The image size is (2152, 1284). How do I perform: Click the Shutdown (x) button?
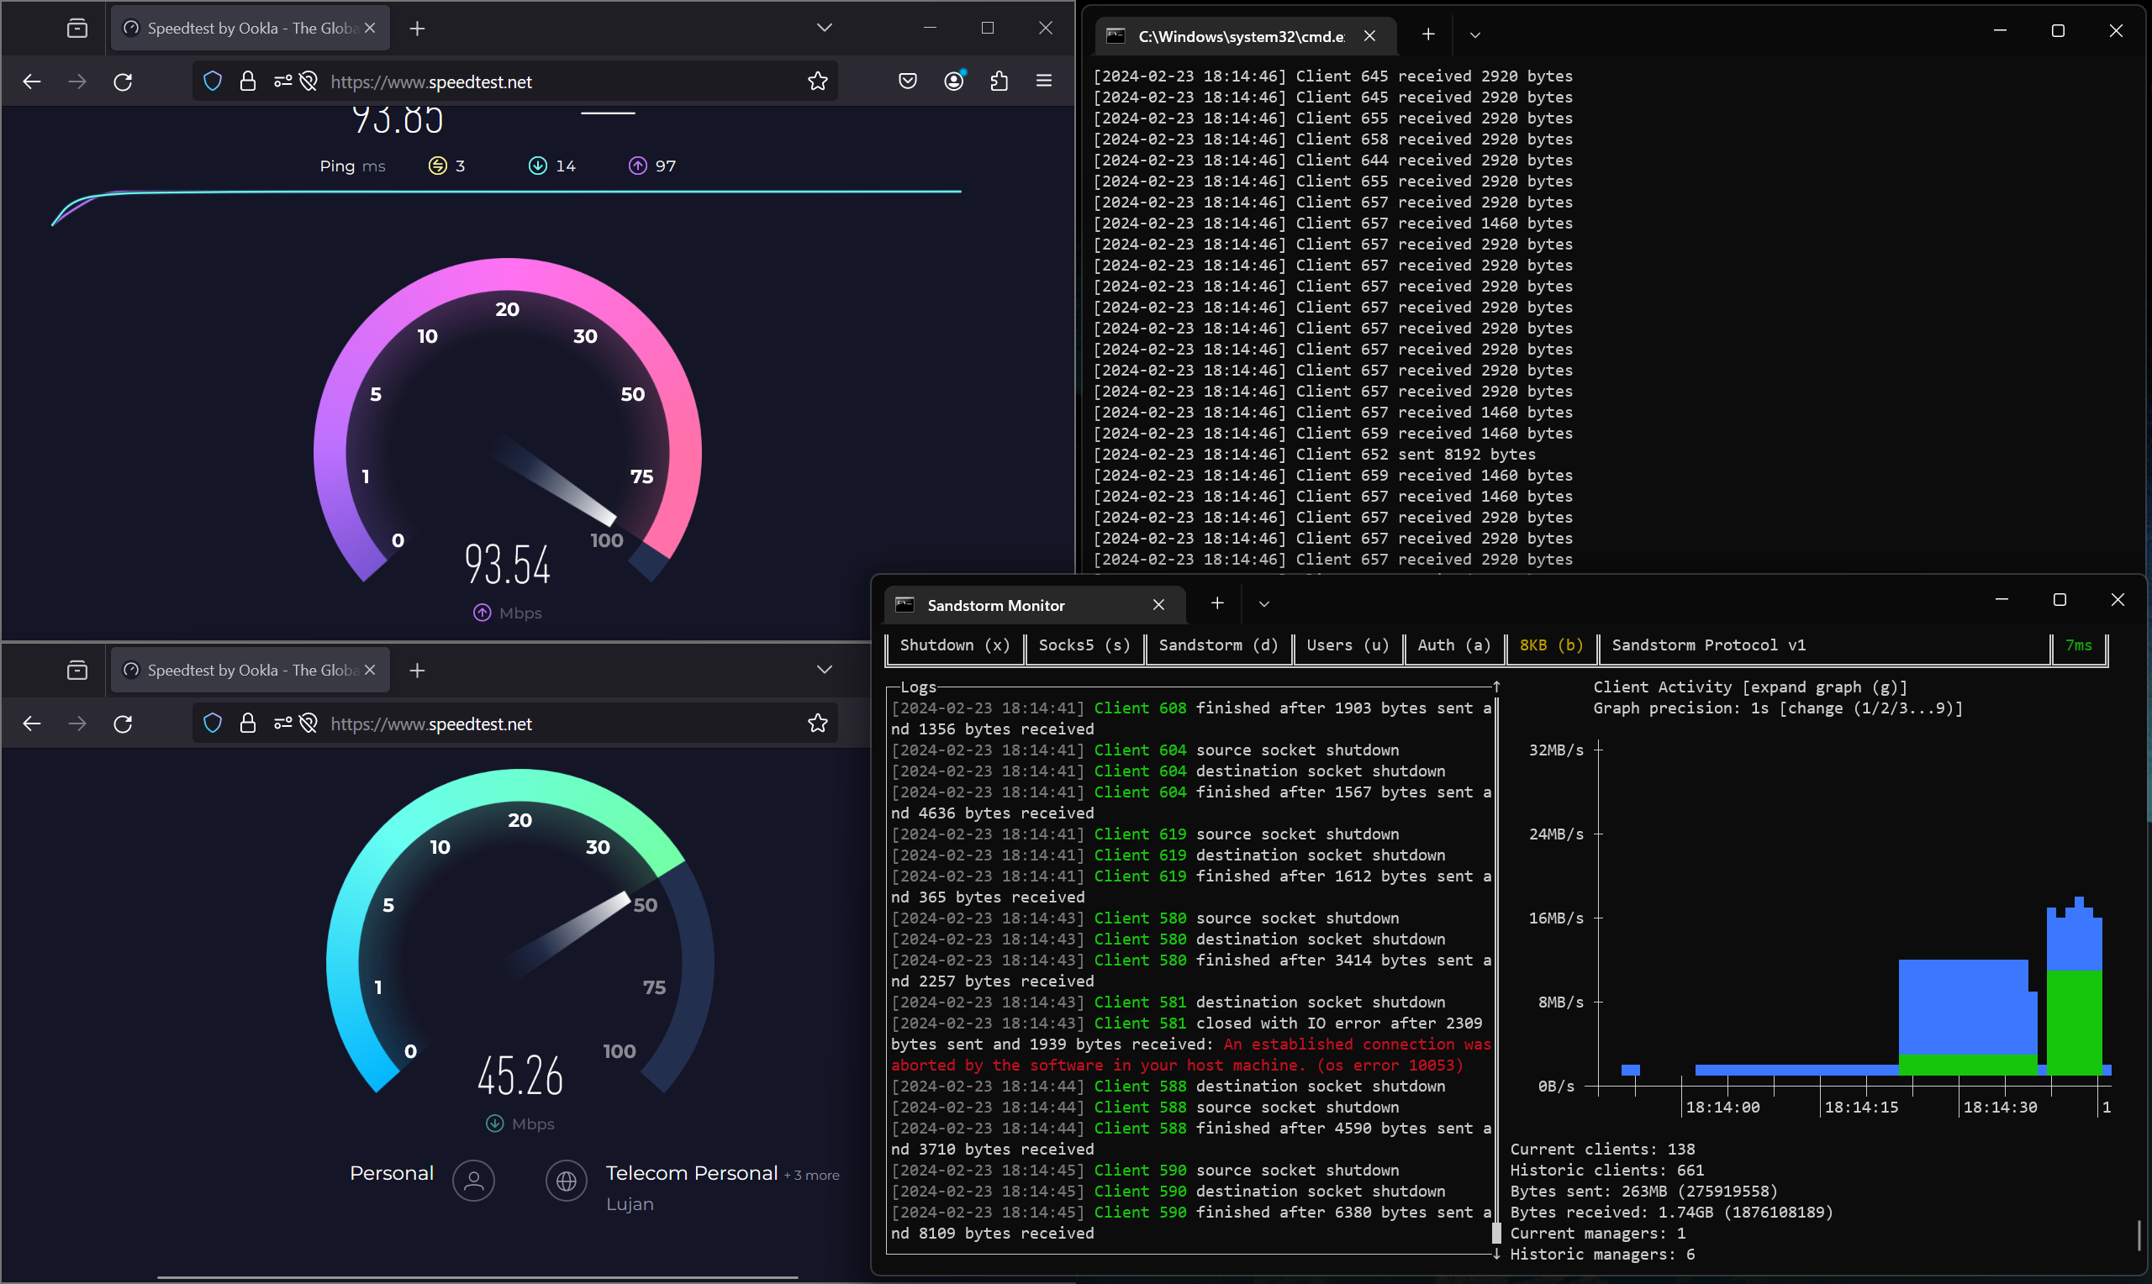[x=954, y=645]
